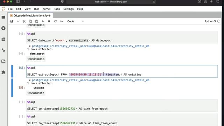Open the Tabs menu

click(x=57, y=9)
